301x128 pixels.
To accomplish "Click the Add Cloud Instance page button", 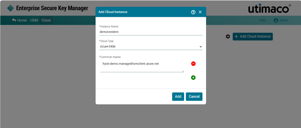I will (253, 36).
